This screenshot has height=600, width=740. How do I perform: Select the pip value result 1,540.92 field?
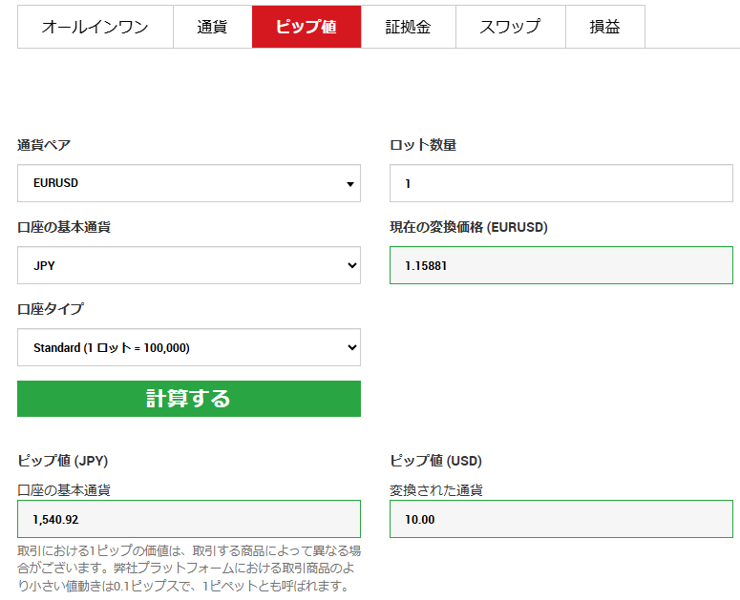tap(188, 519)
